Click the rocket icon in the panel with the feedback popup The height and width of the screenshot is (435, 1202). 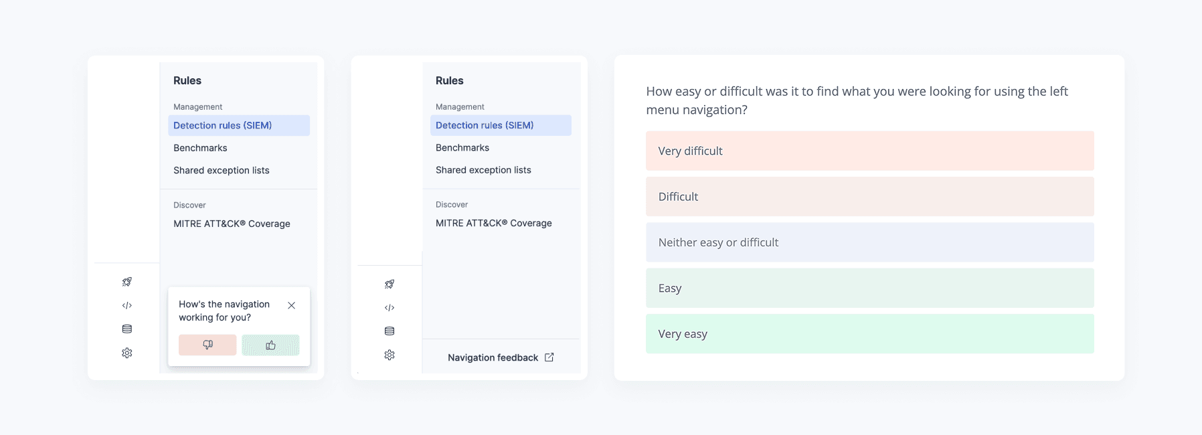pyautogui.click(x=127, y=282)
